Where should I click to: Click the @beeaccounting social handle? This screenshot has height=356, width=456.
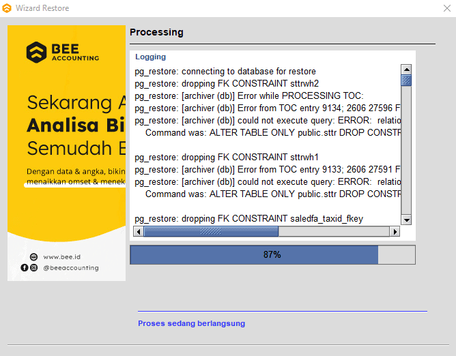70,268
